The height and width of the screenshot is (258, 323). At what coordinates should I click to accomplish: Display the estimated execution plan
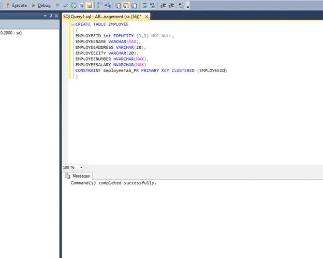74,5
